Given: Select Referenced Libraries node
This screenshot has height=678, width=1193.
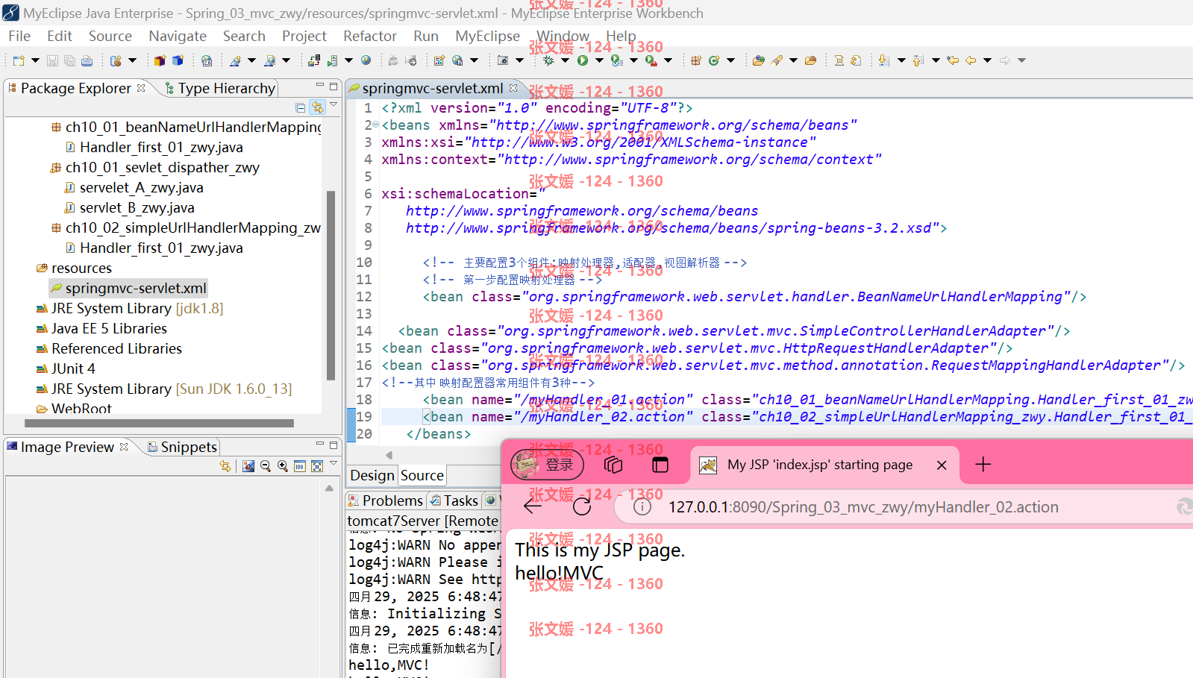Looking at the screenshot, I should tap(110, 348).
